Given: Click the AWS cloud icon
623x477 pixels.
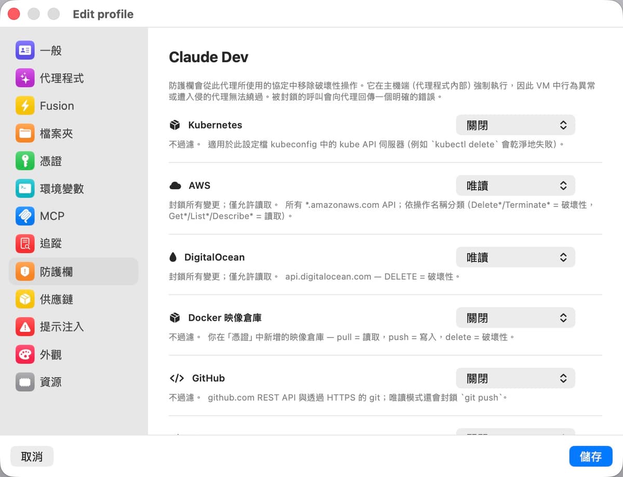Looking at the screenshot, I should (175, 186).
